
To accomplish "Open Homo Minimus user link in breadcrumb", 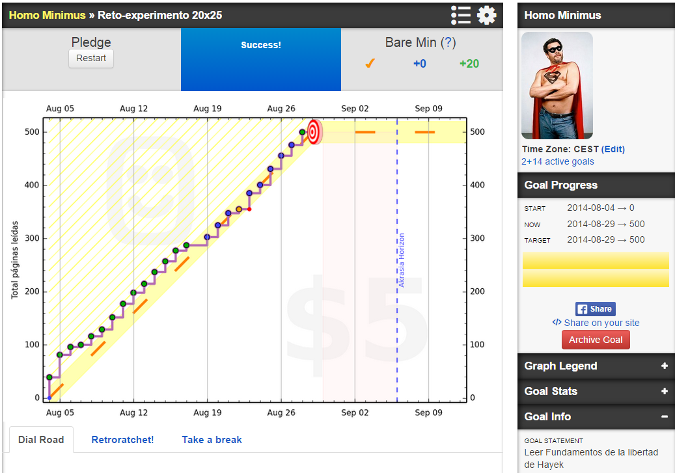I will [x=47, y=15].
